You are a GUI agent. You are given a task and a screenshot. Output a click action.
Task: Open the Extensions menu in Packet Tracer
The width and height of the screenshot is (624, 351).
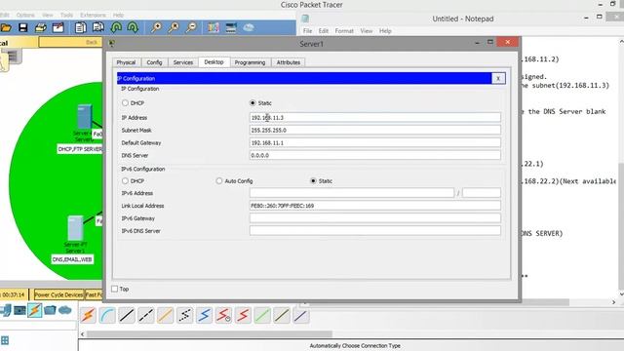pos(94,15)
